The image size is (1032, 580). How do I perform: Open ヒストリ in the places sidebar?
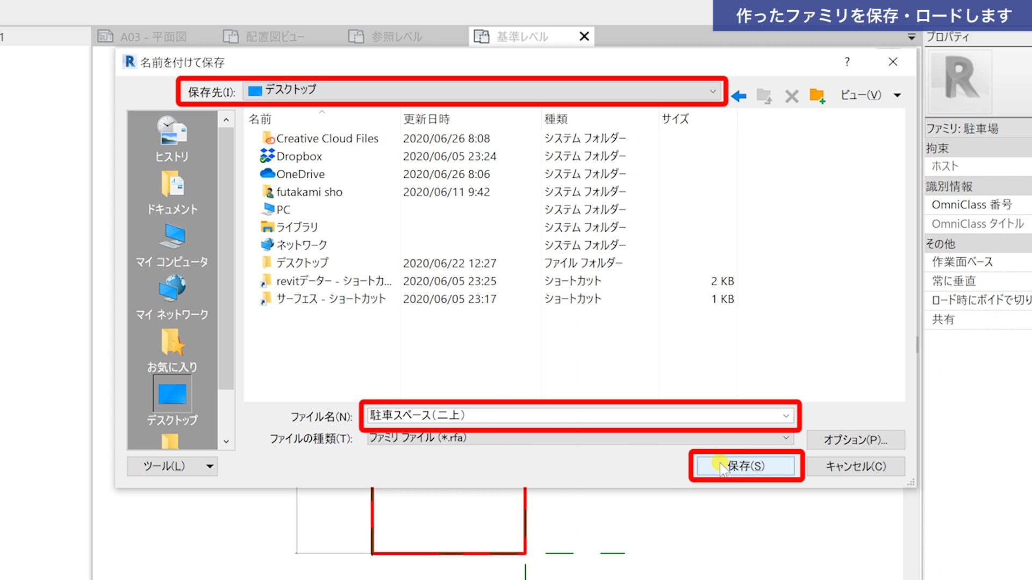[x=172, y=139]
